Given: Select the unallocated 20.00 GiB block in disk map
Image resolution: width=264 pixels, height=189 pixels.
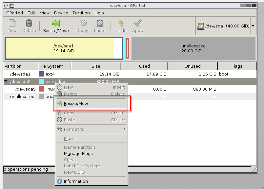Looking at the screenshot, I should tap(193, 48).
